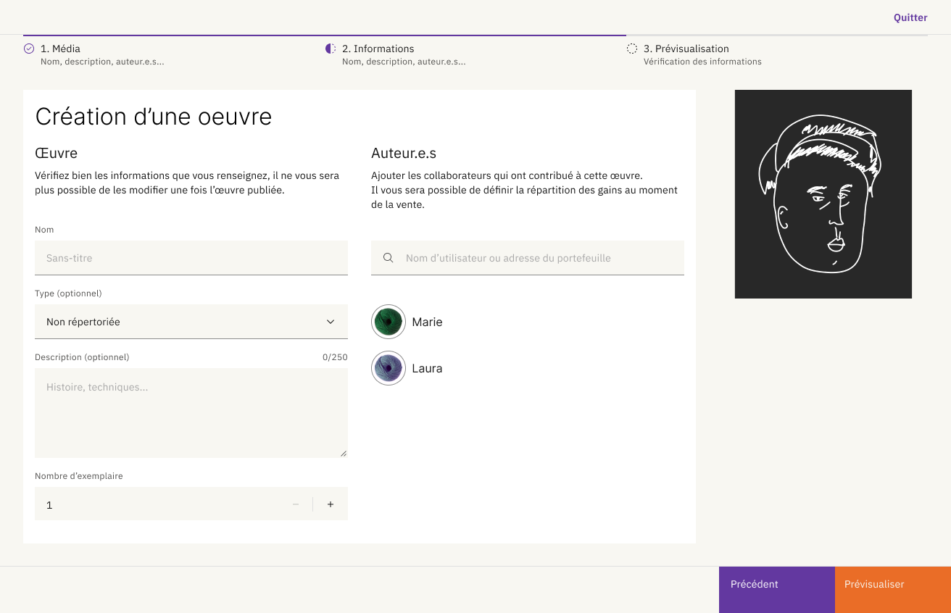
Task: Click the Quitter link
Action: pos(910,17)
